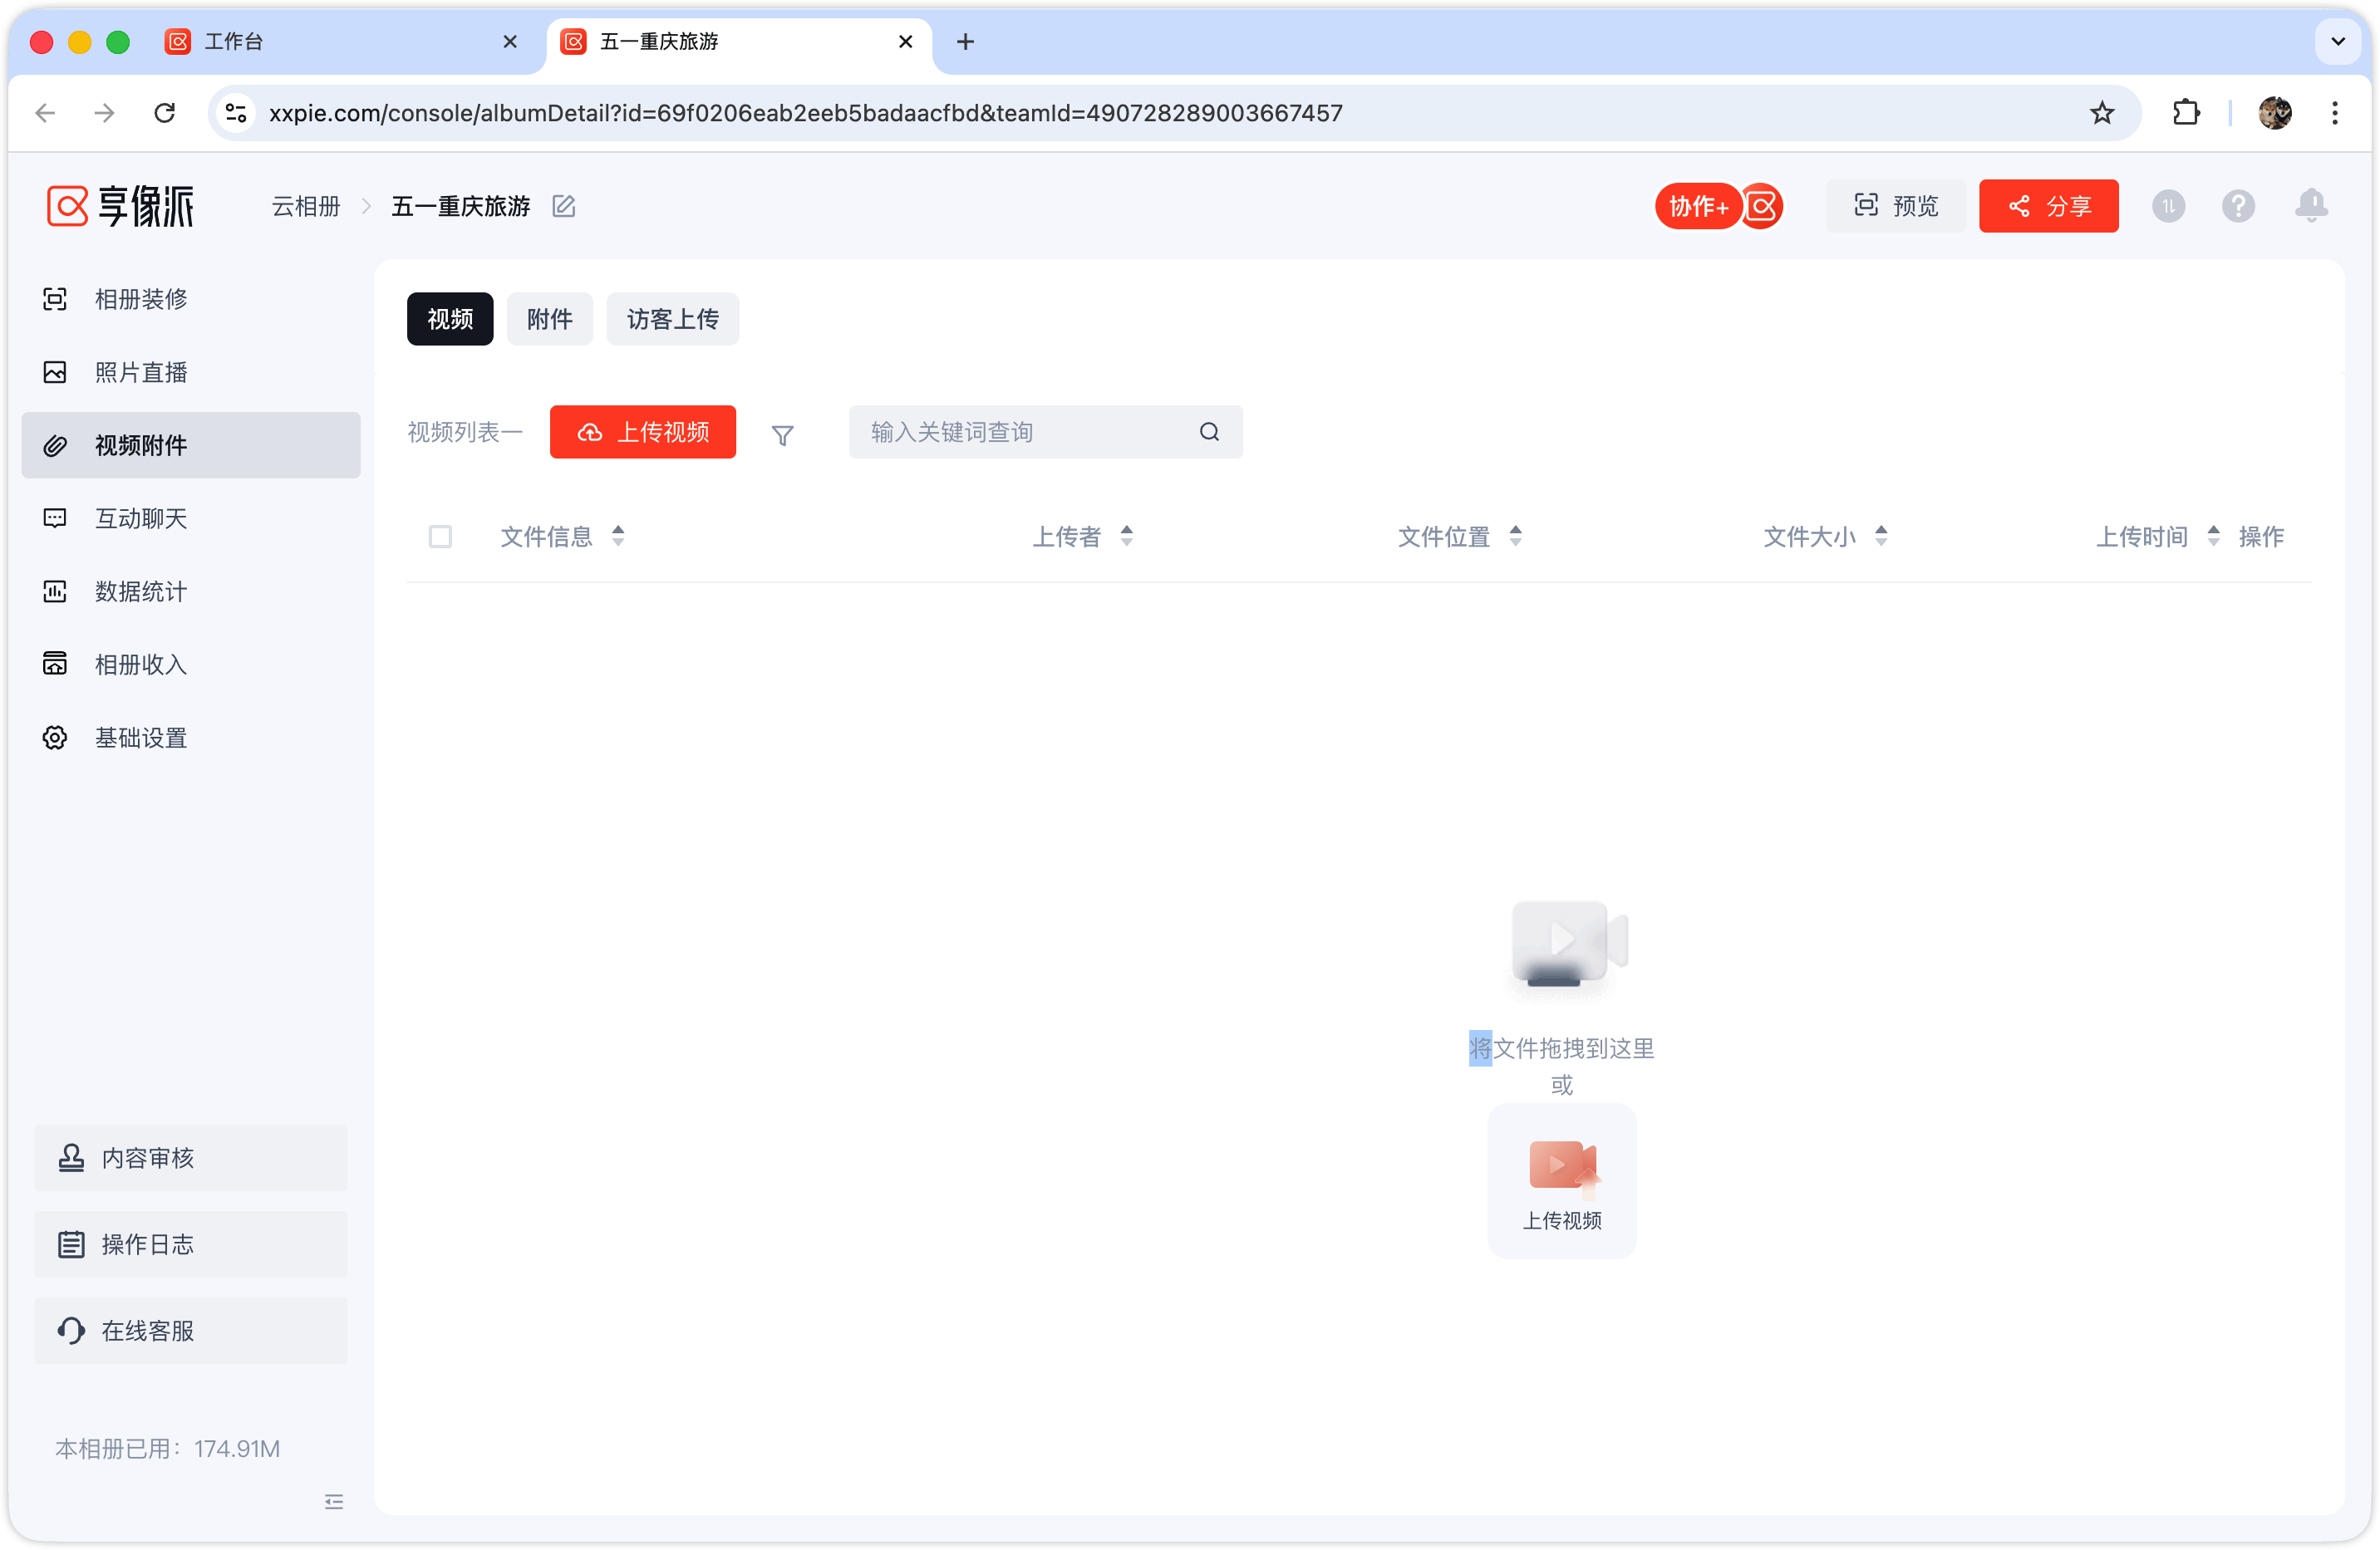This screenshot has height=1550, width=2380.
Task: Click the 视频列表一 label
Action: pyautogui.click(x=465, y=432)
